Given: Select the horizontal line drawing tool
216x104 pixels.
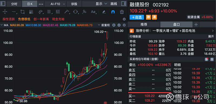Looking at the screenshot, I should click(x=14, y=12).
